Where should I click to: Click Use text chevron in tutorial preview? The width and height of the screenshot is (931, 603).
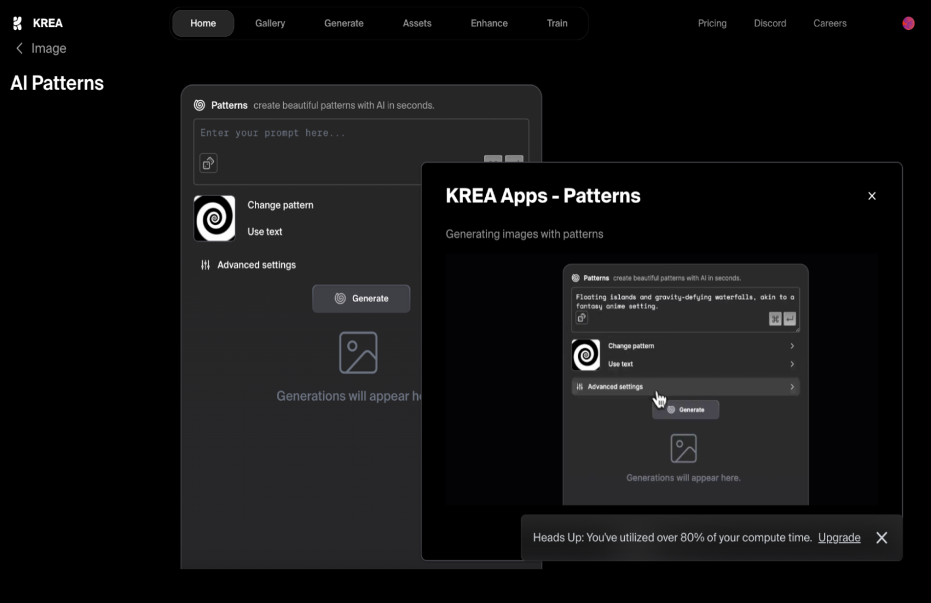tap(792, 364)
